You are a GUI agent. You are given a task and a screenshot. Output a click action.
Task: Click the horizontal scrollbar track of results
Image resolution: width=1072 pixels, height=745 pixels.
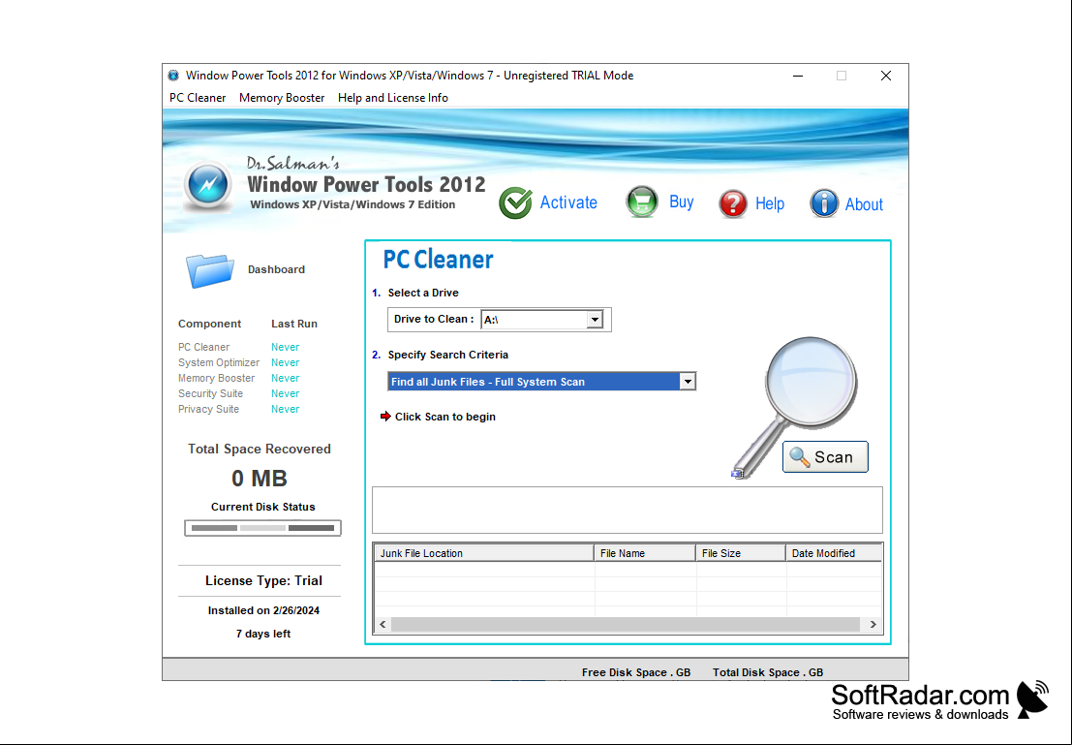pyautogui.click(x=625, y=624)
